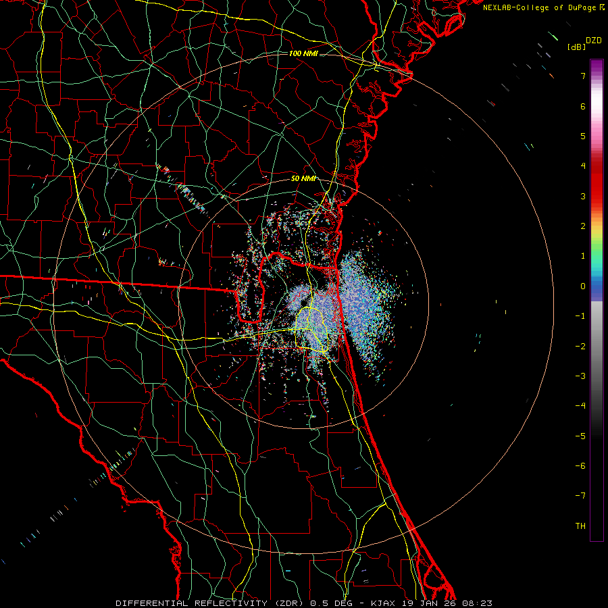This screenshot has height=608, width=608.
Task: Click the 6 value on color scale
Action: click(x=583, y=106)
